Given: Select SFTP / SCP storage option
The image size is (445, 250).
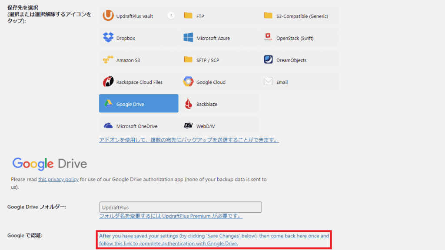Looking at the screenshot, I should [x=188, y=60].
